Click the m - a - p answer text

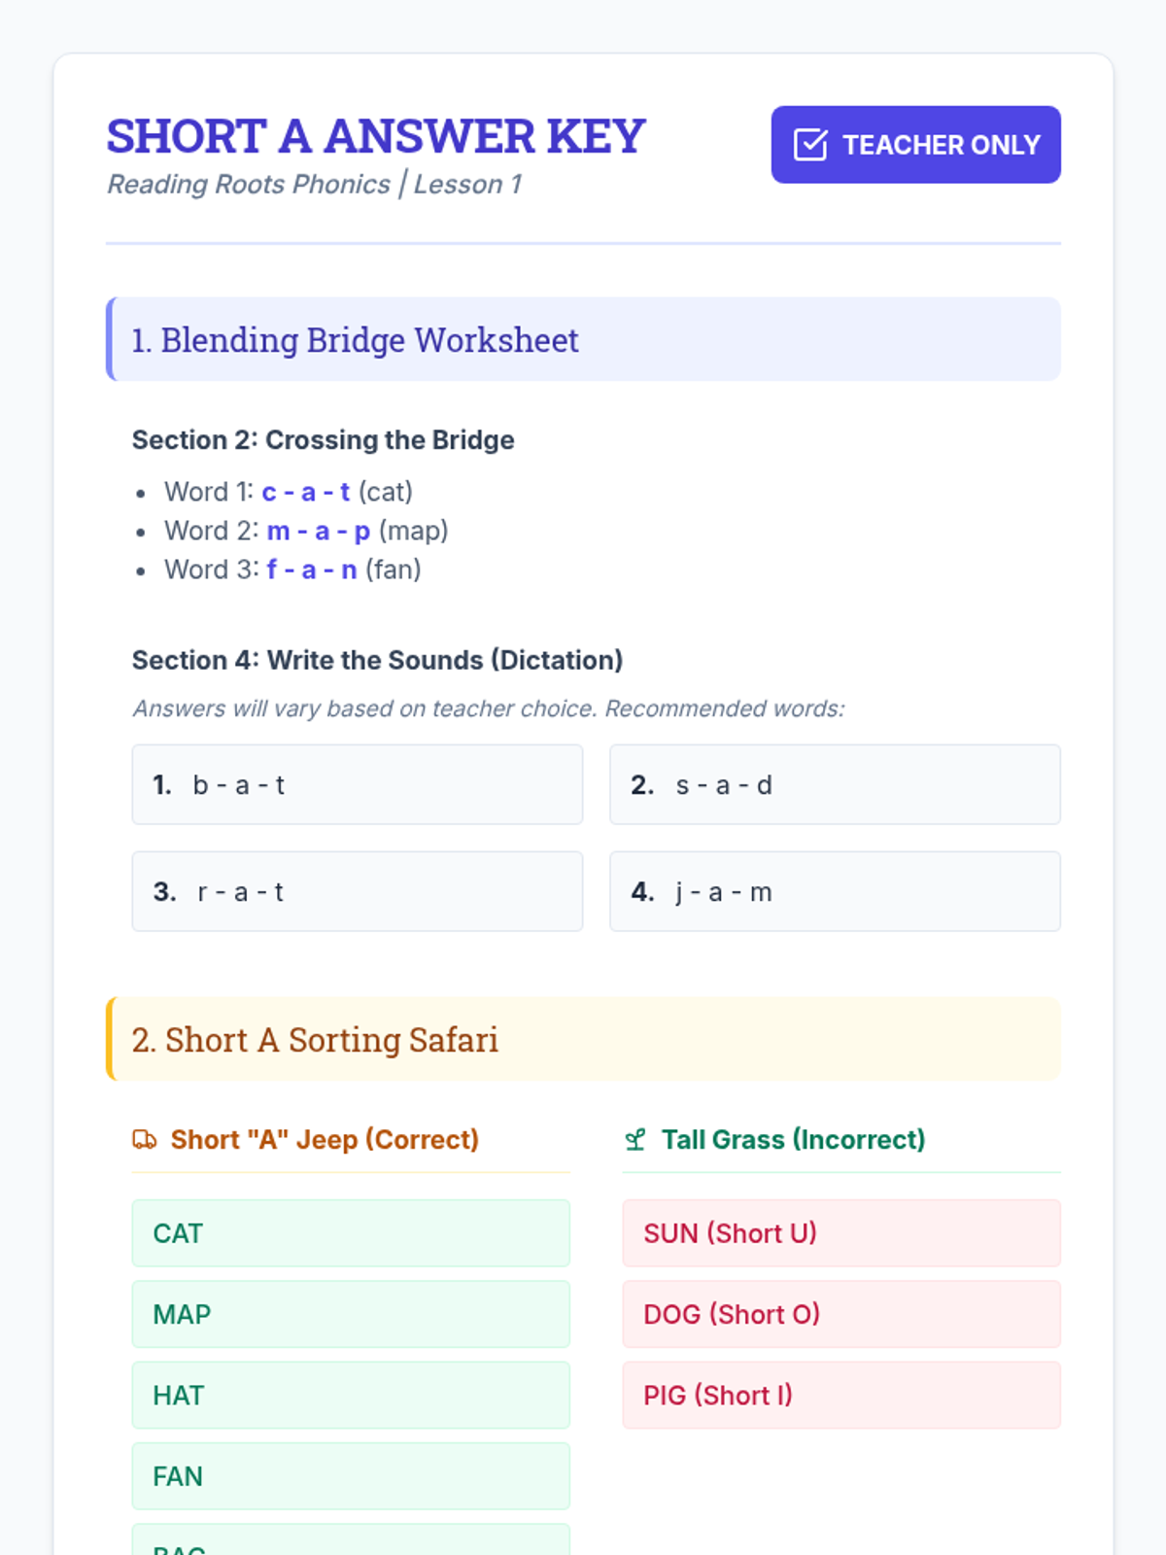(318, 531)
